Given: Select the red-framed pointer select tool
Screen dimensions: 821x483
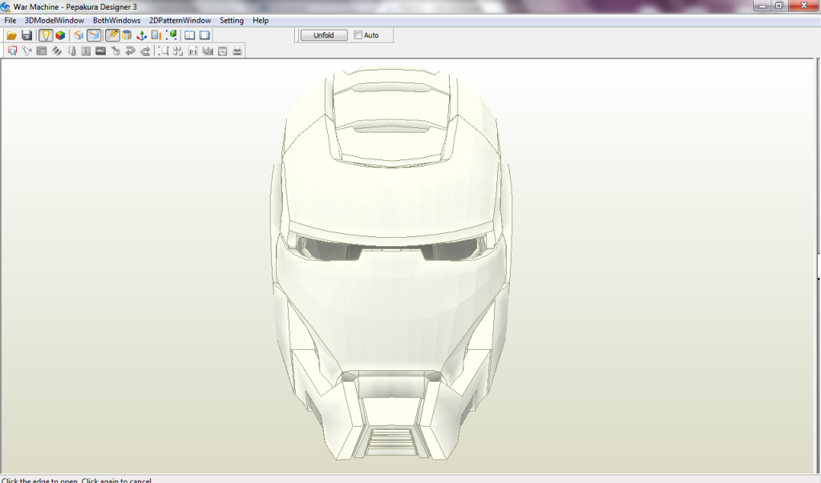Looking at the screenshot, I should [12, 51].
